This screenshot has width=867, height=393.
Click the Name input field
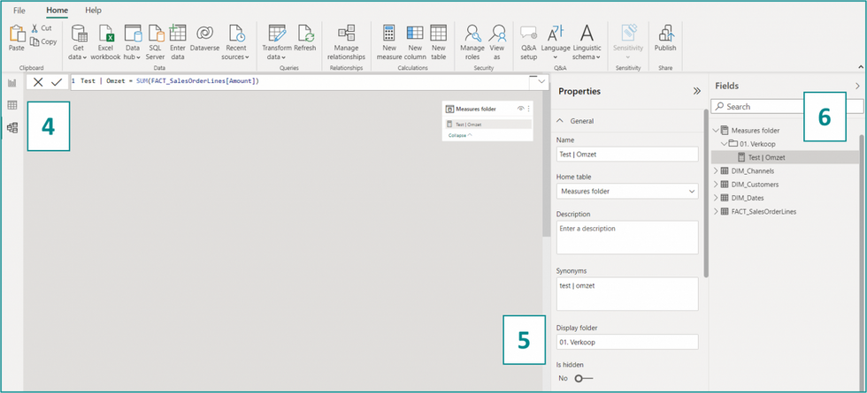tap(627, 154)
